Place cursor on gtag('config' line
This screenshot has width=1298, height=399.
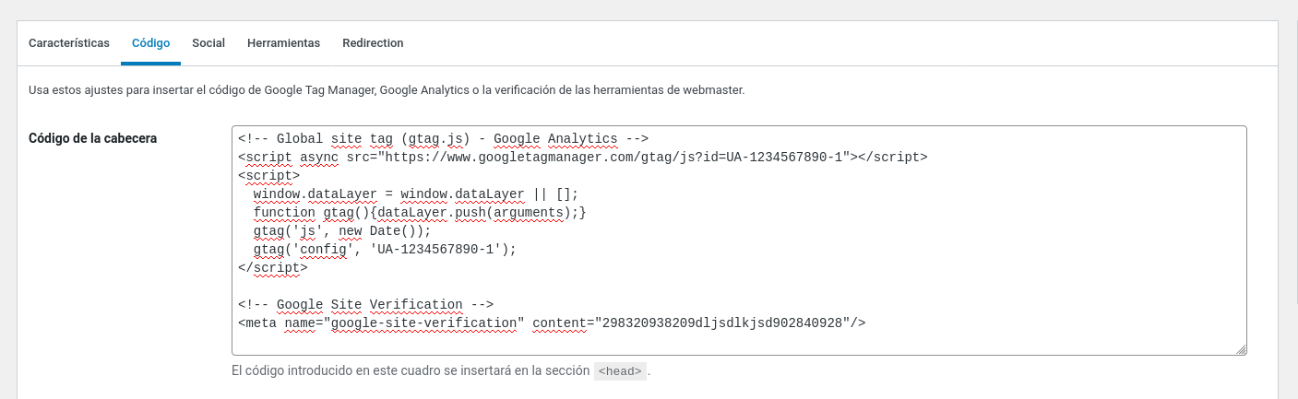click(x=385, y=250)
